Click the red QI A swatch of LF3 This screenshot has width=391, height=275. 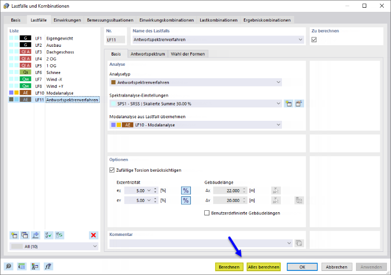25,52
